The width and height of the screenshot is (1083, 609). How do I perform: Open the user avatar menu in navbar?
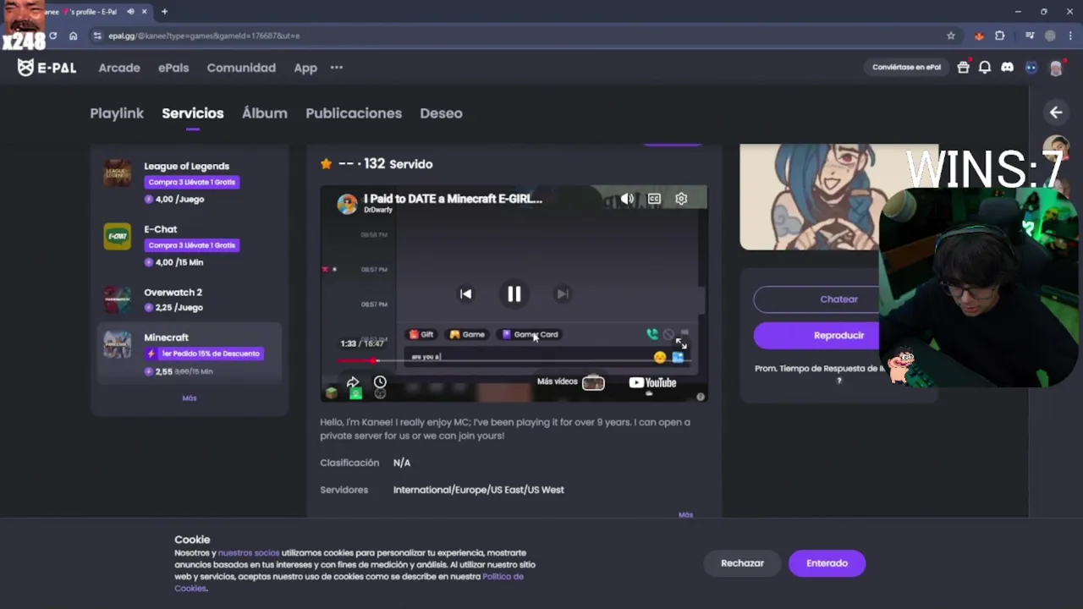click(1055, 68)
